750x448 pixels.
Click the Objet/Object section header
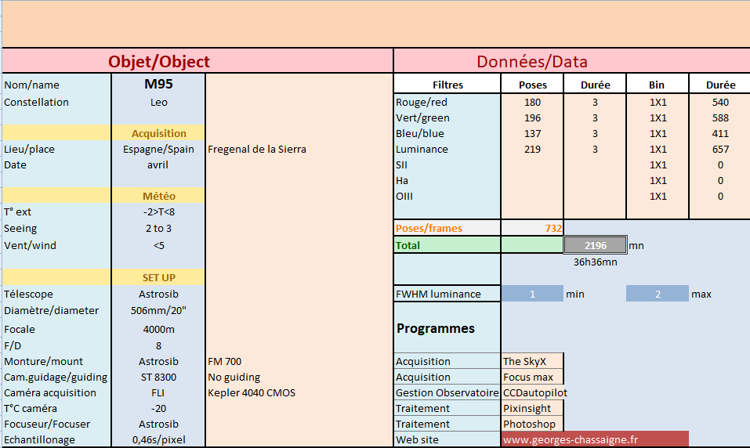[197, 61]
